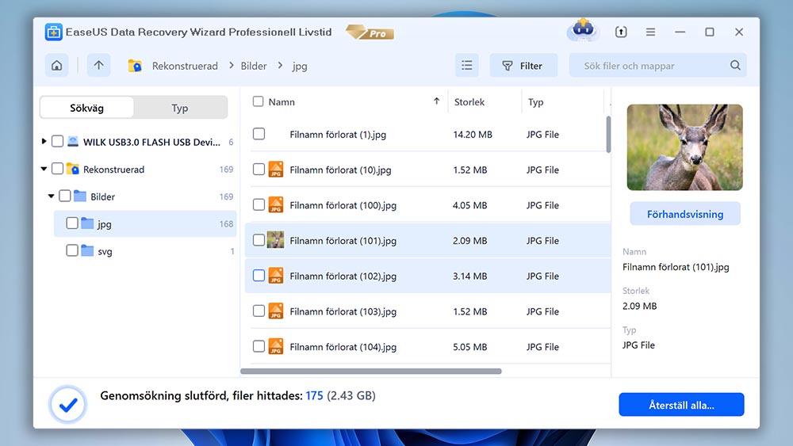Click the scan complete checkmark icon
Screen dimensions: 793x446
coord(67,405)
